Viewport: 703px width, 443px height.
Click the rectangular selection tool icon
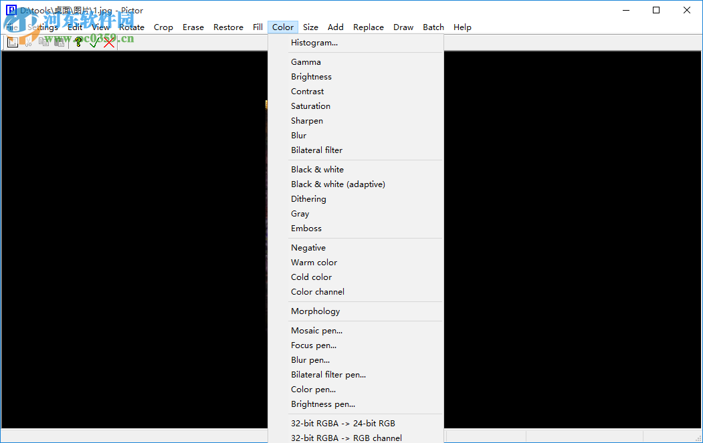click(x=13, y=43)
